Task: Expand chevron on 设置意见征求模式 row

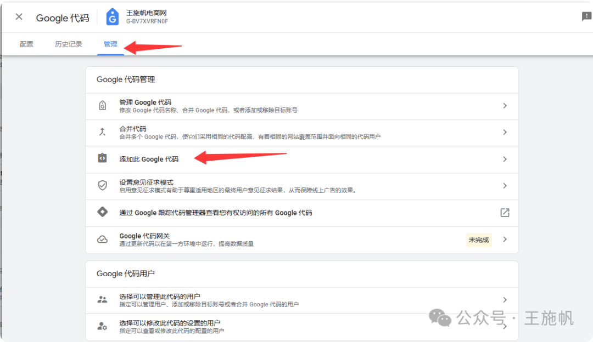Action: pyautogui.click(x=505, y=186)
